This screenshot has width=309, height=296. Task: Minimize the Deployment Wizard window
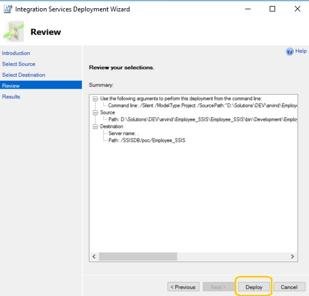click(248, 9)
